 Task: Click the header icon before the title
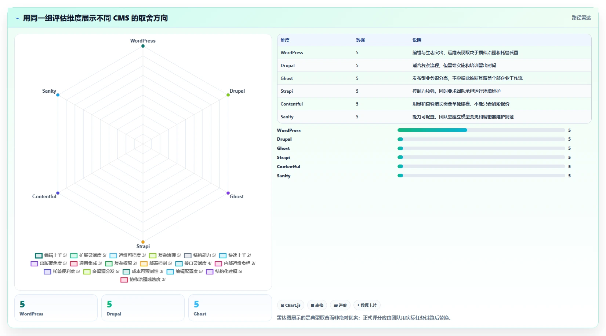tap(18, 18)
